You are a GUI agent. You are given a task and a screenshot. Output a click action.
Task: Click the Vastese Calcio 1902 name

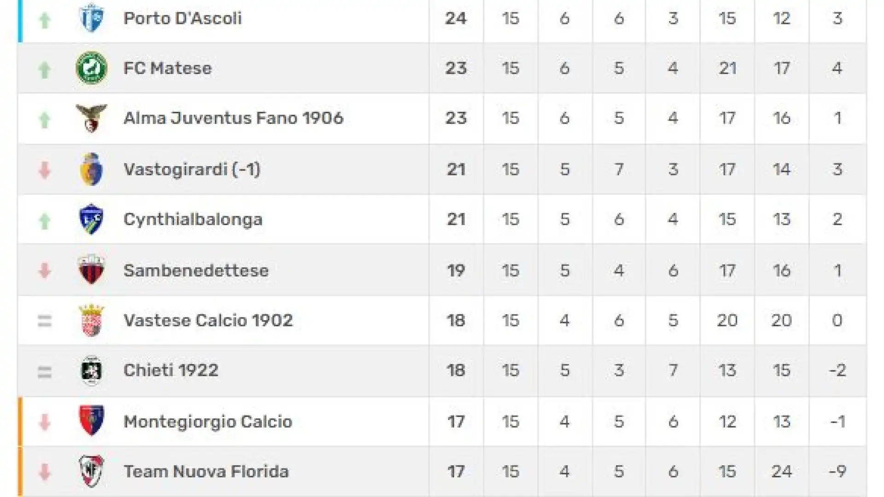click(x=208, y=320)
